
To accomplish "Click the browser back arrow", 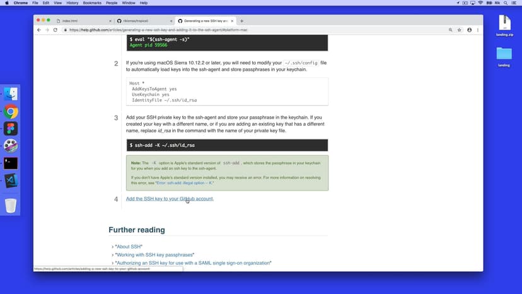I will [39, 30].
